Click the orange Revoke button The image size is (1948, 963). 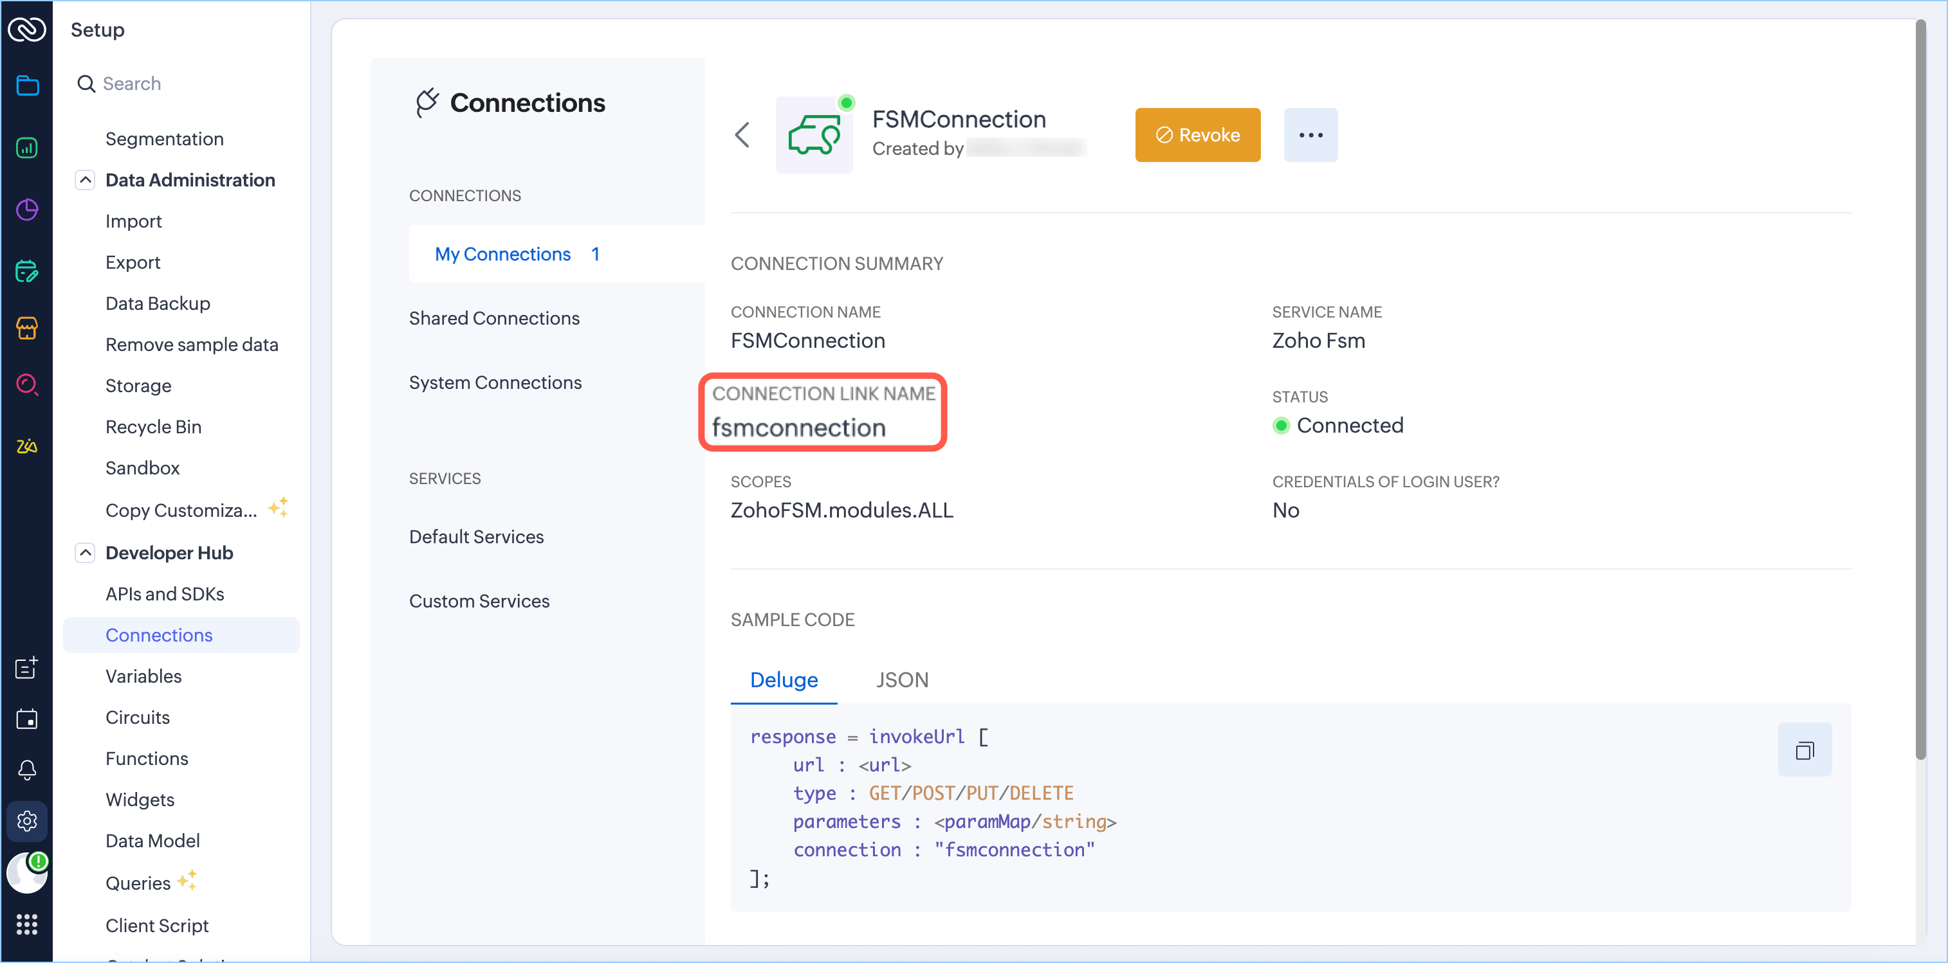click(1197, 135)
